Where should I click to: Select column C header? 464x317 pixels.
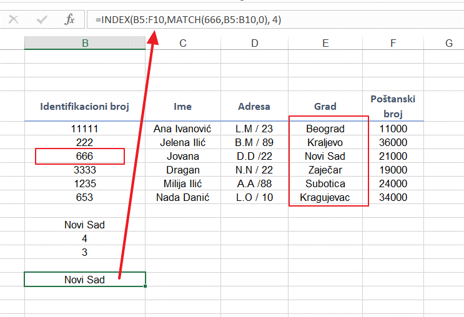pyautogui.click(x=182, y=43)
